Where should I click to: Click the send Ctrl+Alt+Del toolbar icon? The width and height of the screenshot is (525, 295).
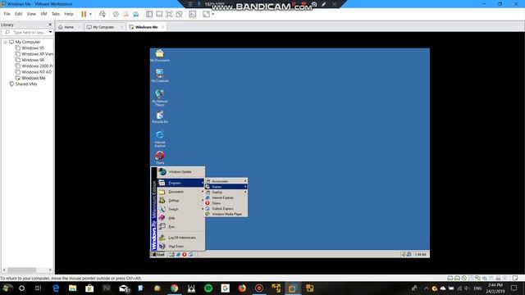click(x=103, y=14)
